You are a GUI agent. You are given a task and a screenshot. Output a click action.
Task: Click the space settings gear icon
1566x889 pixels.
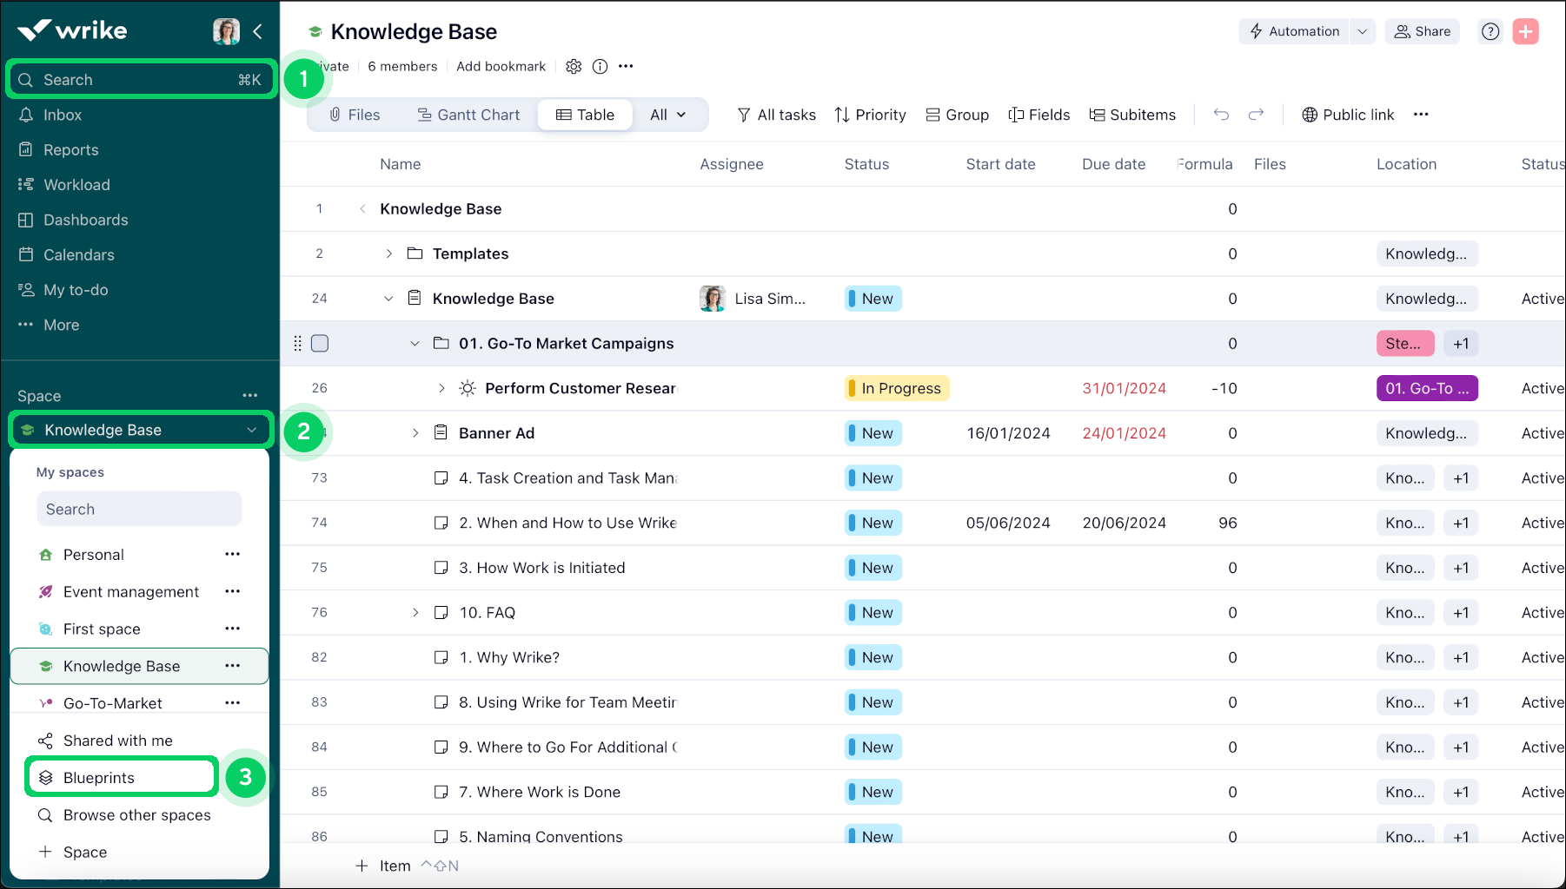[574, 67]
